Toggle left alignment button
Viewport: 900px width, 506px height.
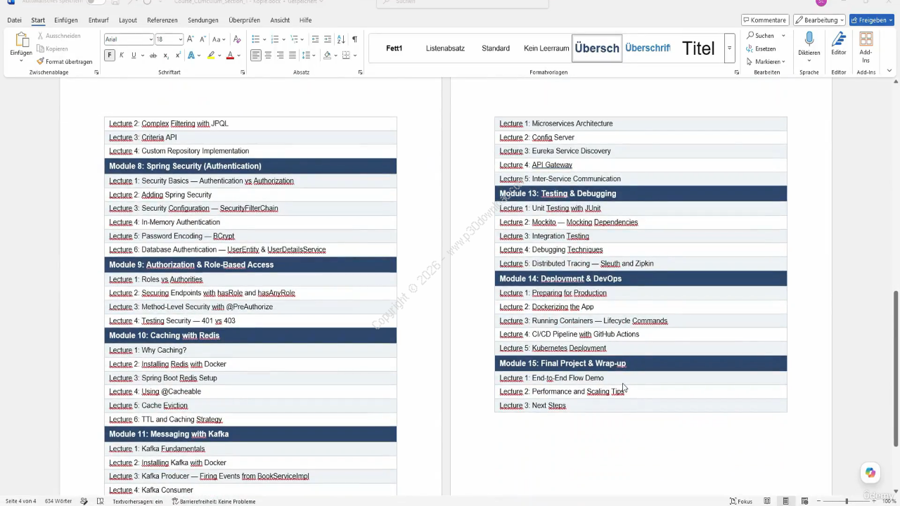coord(256,56)
